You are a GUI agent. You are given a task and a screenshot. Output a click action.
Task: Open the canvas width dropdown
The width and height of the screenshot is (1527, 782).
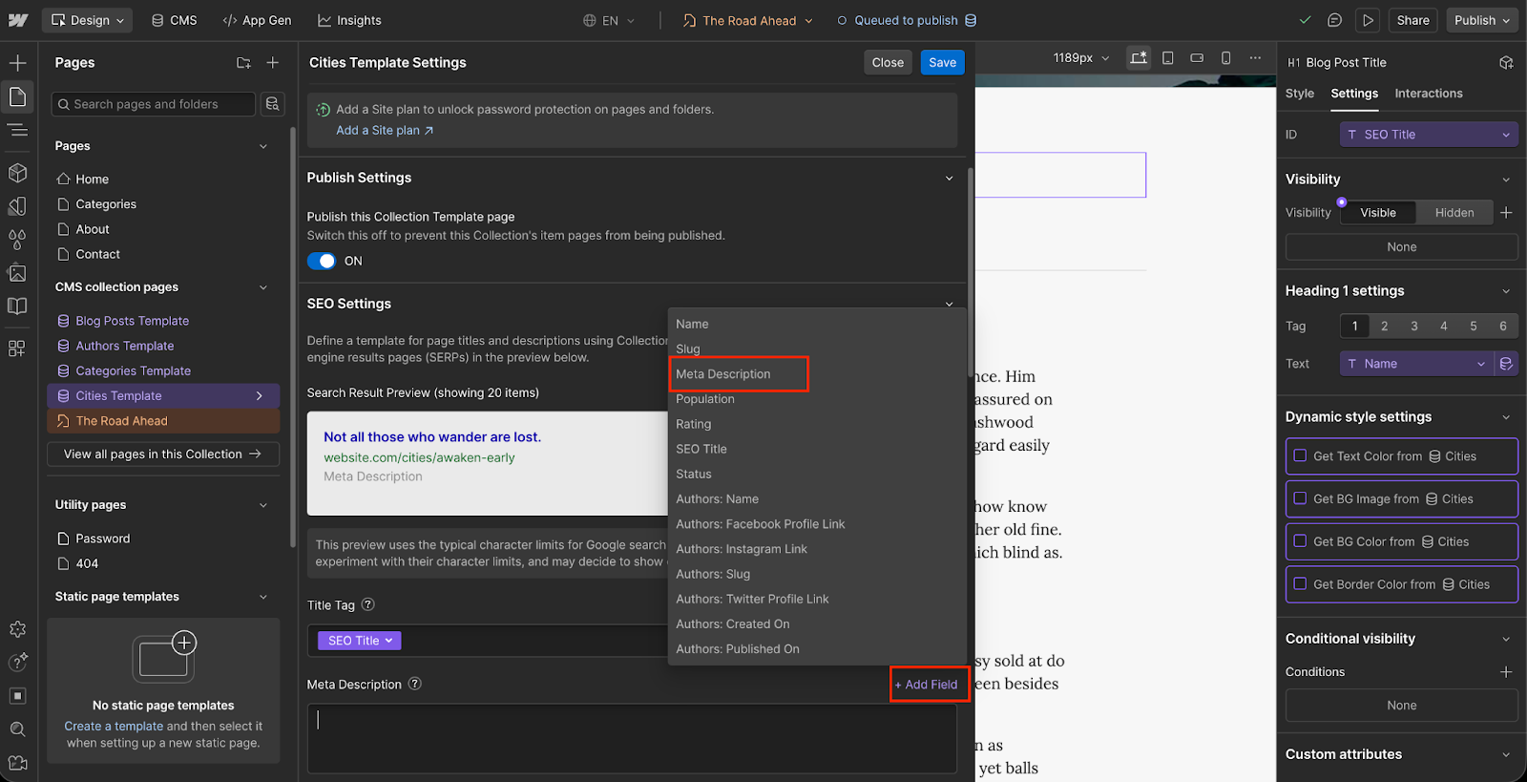[1081, 58]
